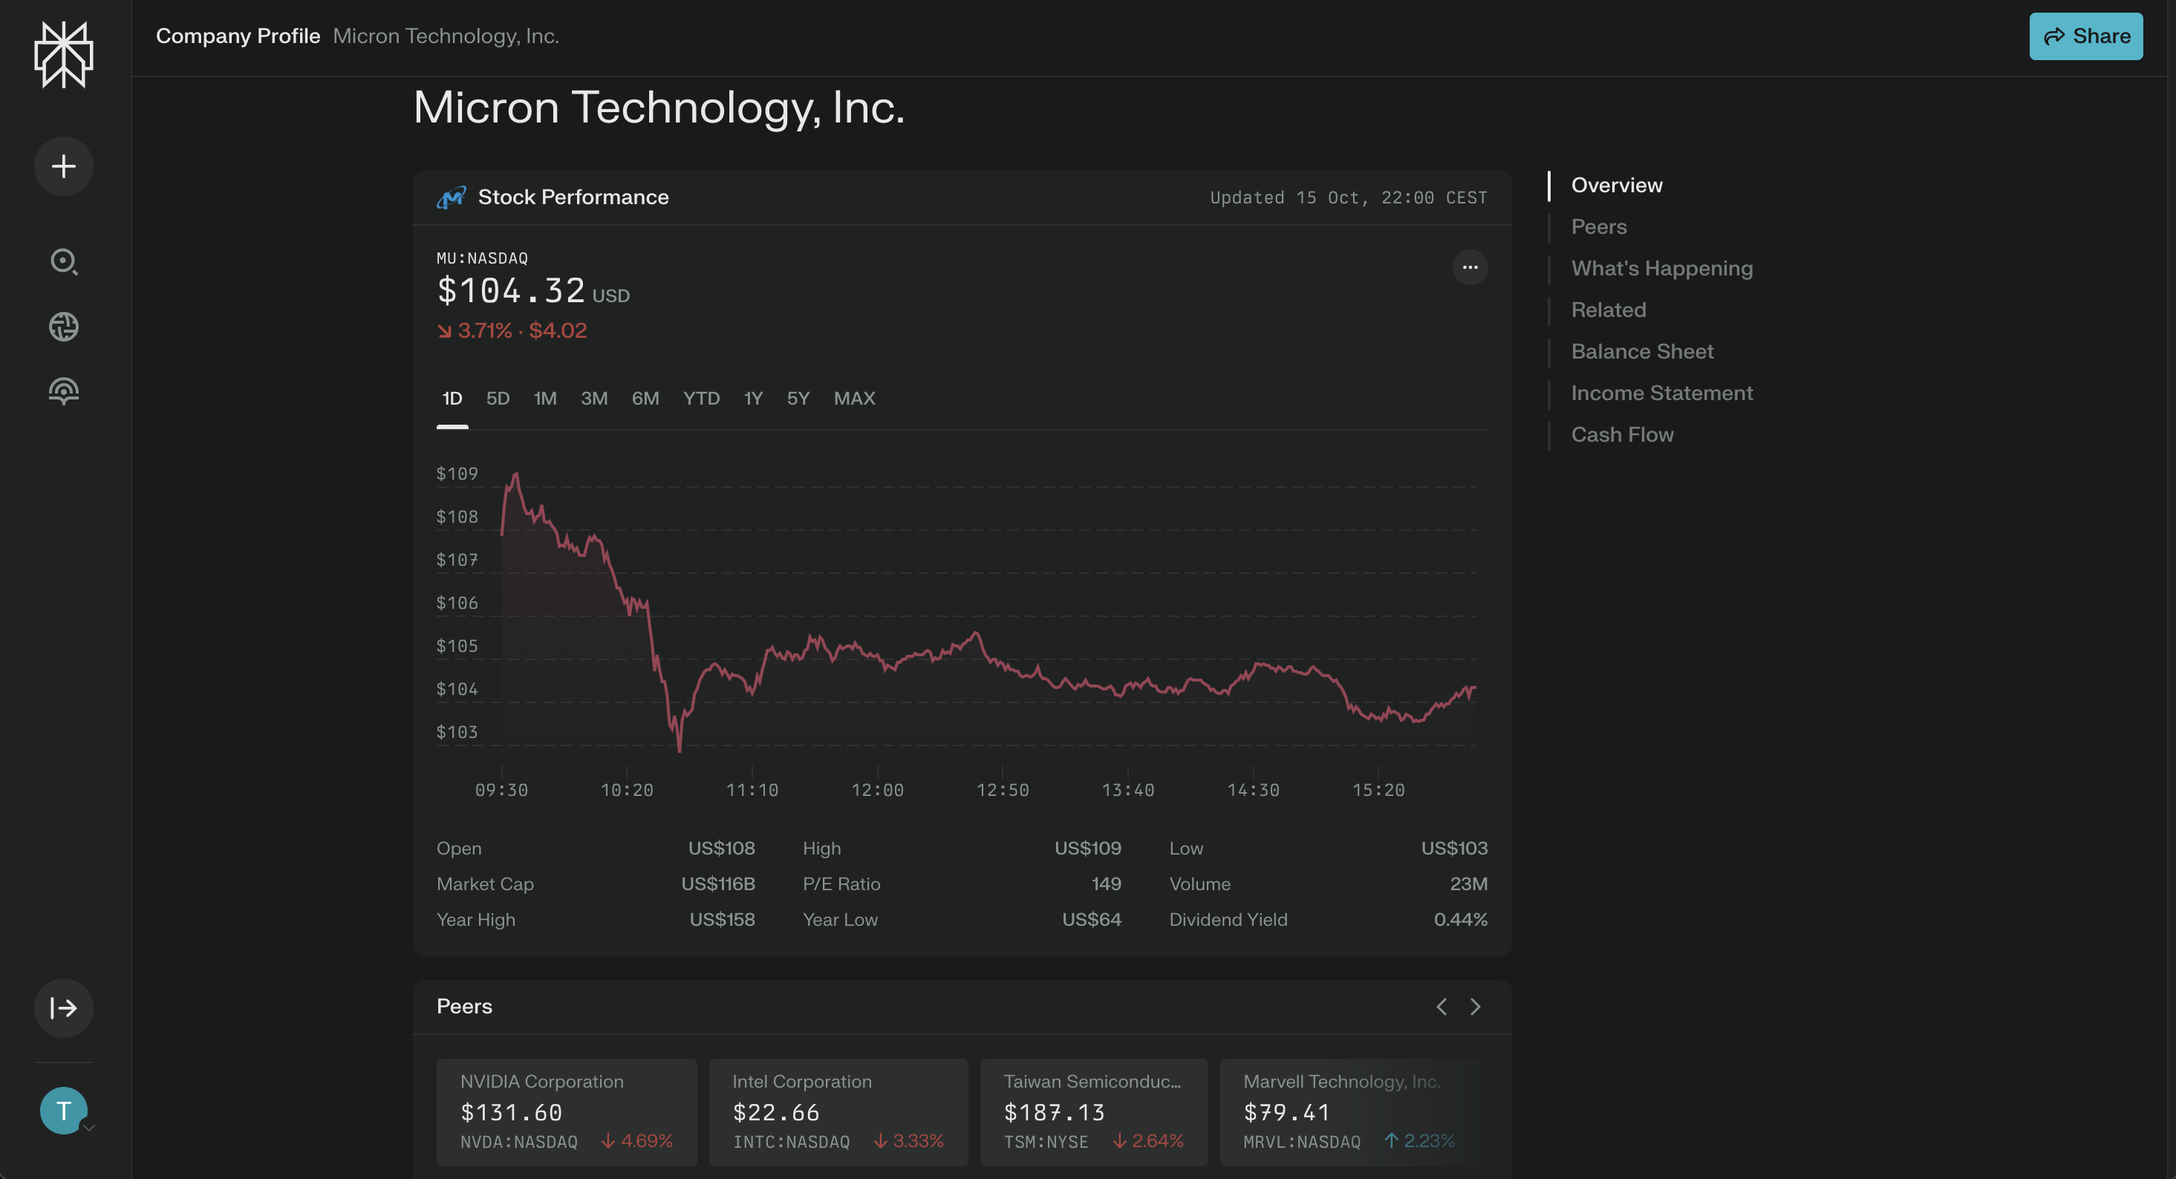Click the Perplexity logo icon

click(x=63, y=55)
